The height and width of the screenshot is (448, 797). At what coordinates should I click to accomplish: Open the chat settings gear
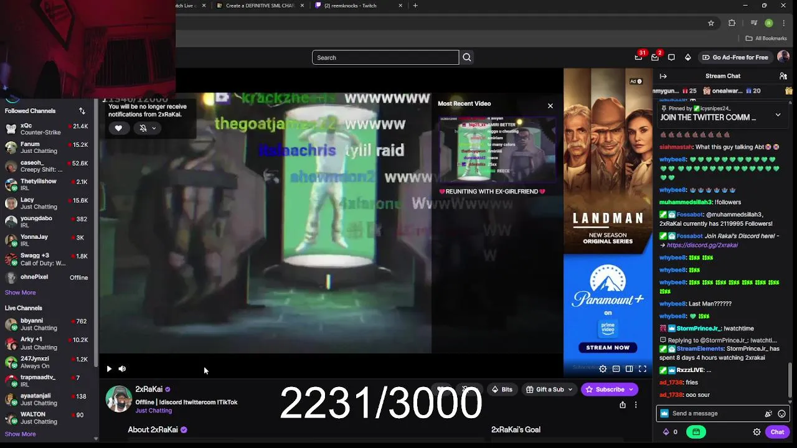pos(757,432)
